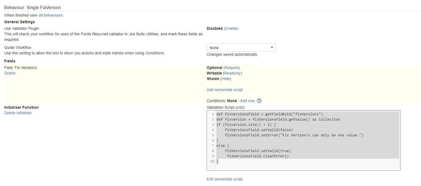Click the 'General Settings' heading

tap(20, 22)
